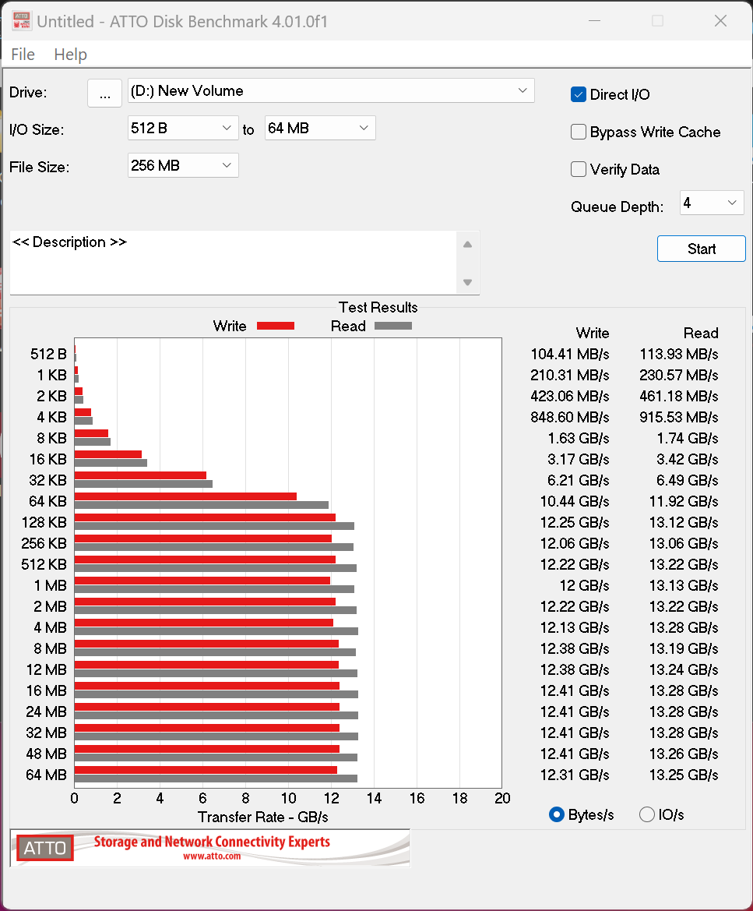
Task: Click inside the Description text field
Action: [x=234, y=263]
